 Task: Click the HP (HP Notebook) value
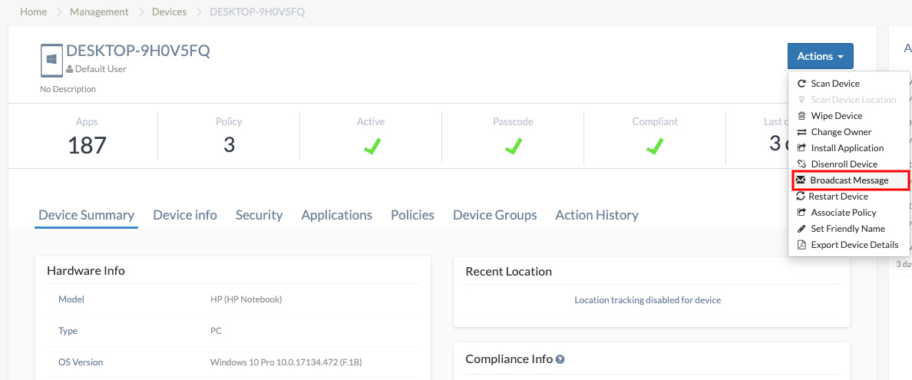246,299
